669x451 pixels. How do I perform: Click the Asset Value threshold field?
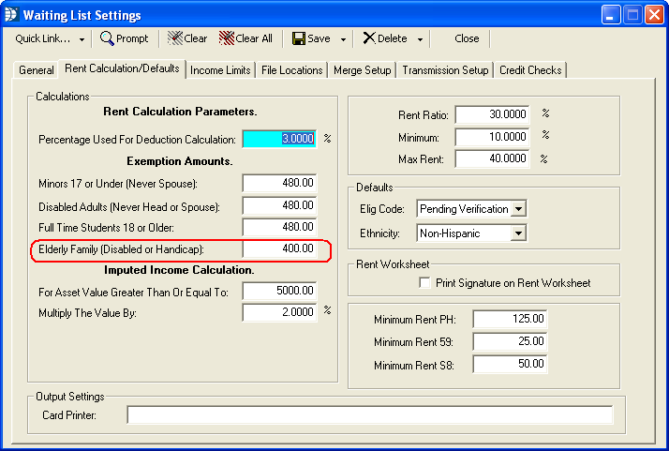pyautogui.click(x=279, y=291)
